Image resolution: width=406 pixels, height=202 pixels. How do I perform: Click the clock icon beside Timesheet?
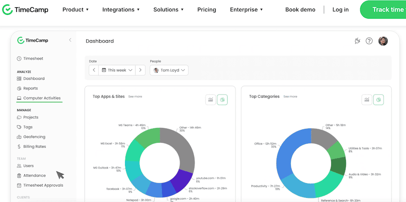[19, 59]
